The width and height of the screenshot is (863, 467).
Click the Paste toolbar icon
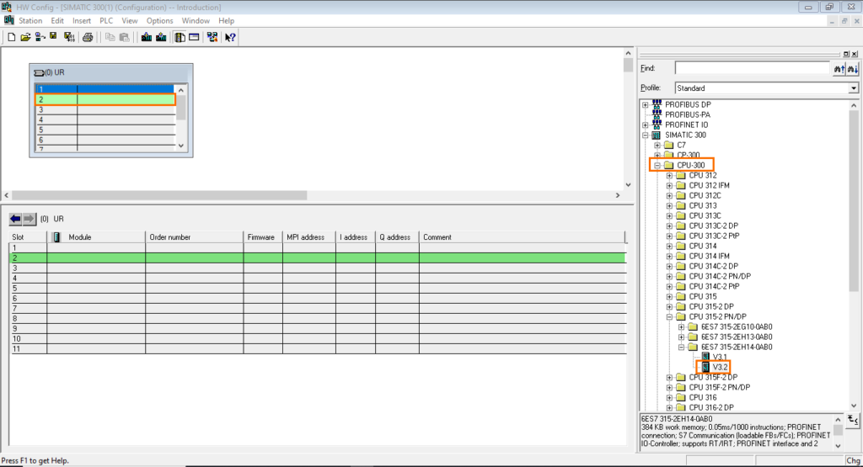(x=125, y=37)
